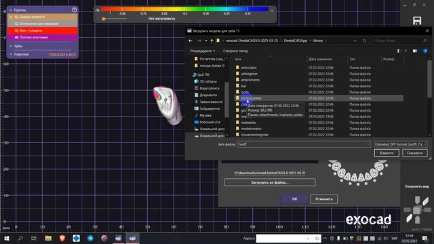Click Створити папку in the dialog toolbar

(x=235, y=51)
